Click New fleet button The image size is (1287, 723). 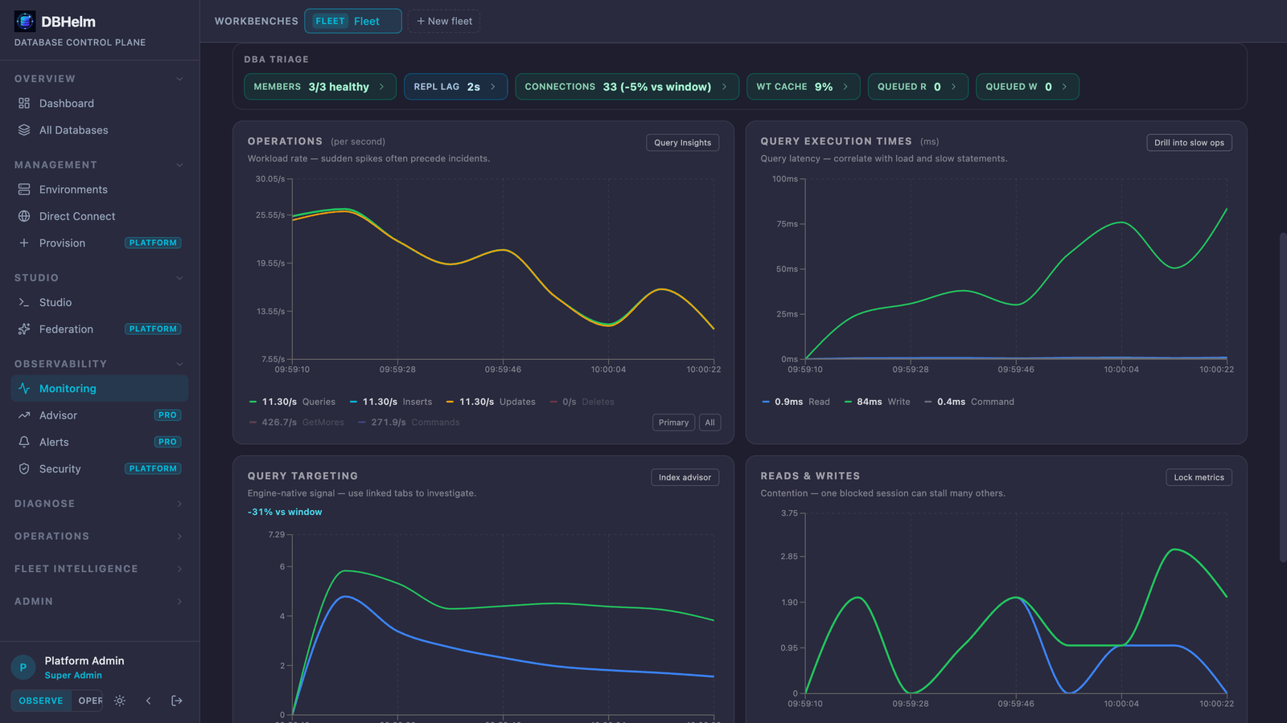coord(444,21)
